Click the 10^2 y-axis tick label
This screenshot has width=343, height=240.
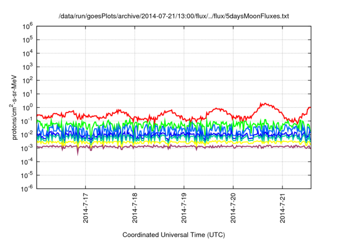(x=28, y=80)
